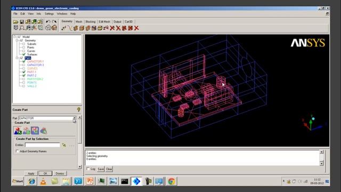Click the Windows Start button
Image resolution: width=341 pixels, height=192 pixels.
click(18, 181)
